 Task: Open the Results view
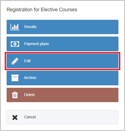[x=62, y=27]
